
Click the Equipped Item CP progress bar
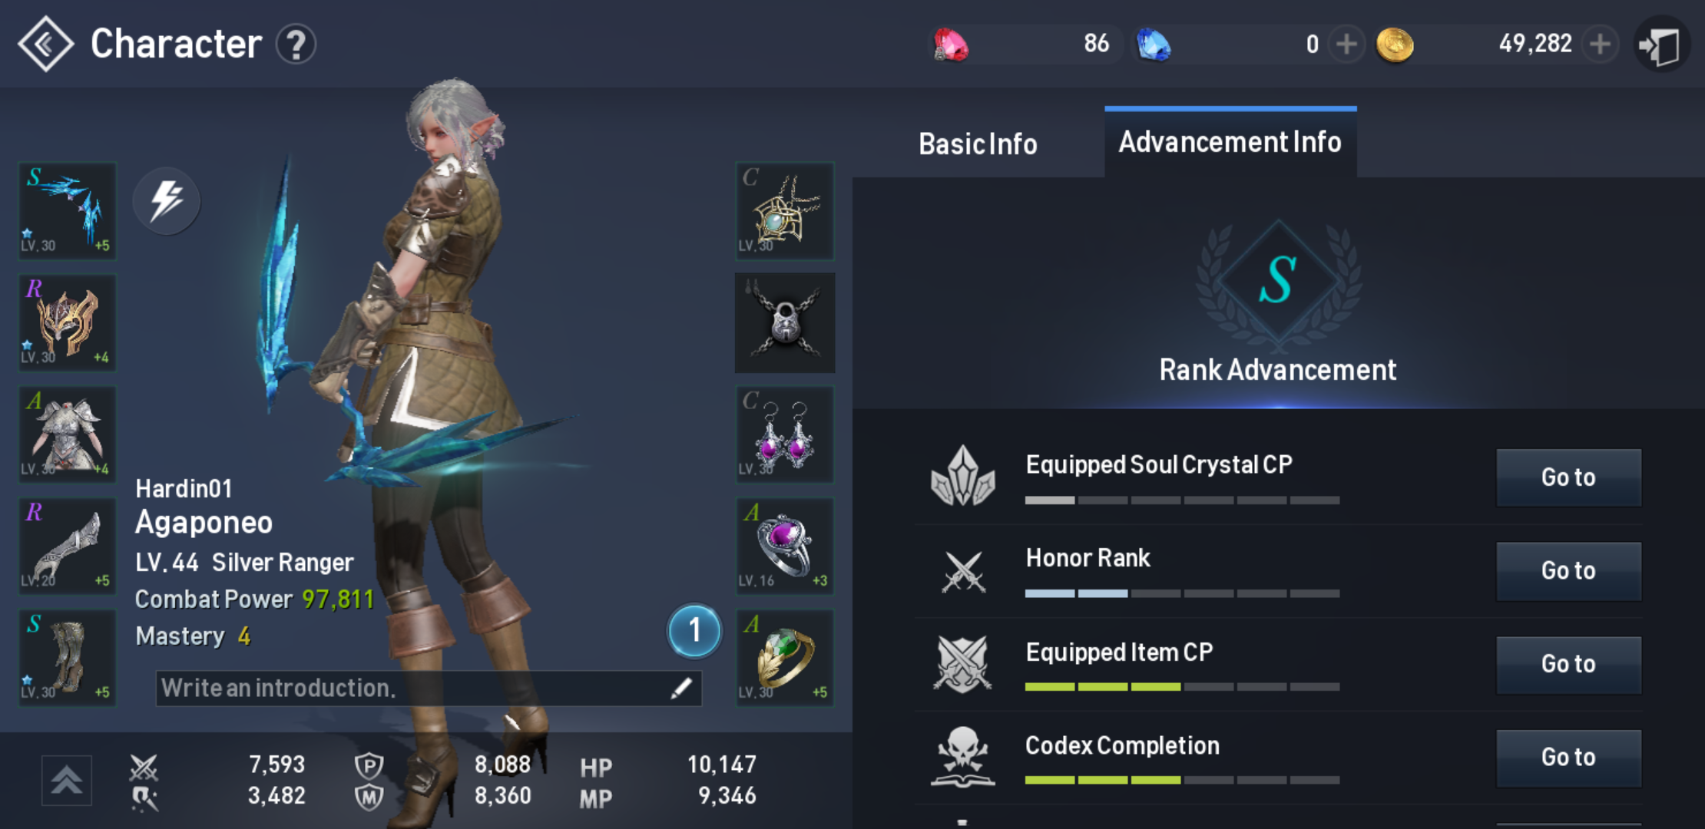tap(1182, 686)
